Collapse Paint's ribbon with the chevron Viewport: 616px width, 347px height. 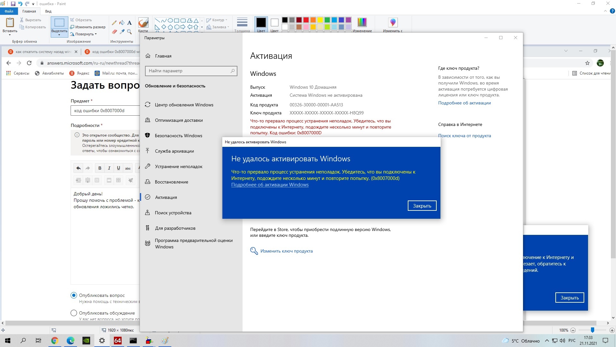click(x=605, y=11)
